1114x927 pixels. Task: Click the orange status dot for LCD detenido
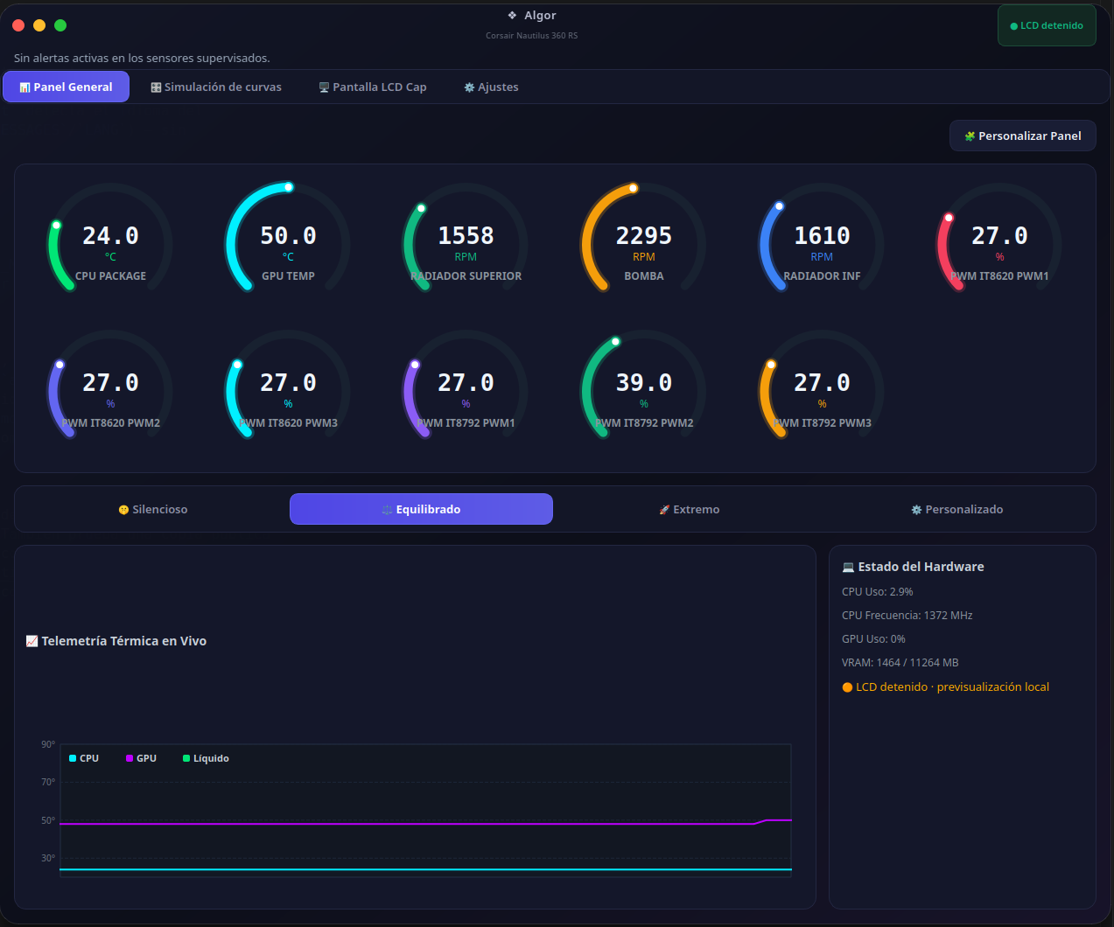[847, 687]
